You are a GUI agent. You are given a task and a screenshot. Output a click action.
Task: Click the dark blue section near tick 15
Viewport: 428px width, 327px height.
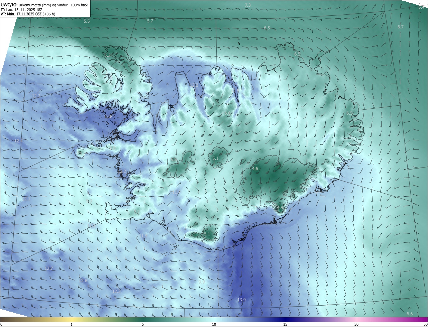[x=285, y=319]
